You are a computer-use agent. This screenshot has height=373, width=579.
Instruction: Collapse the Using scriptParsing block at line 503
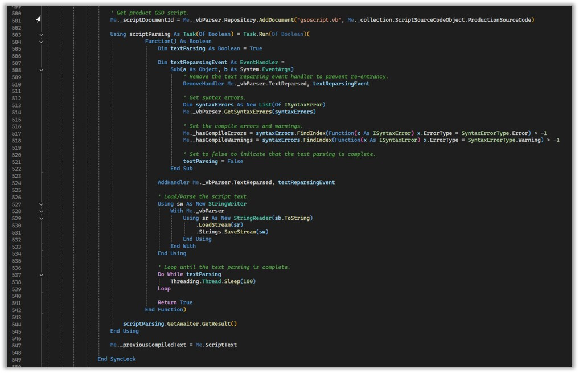42,35
